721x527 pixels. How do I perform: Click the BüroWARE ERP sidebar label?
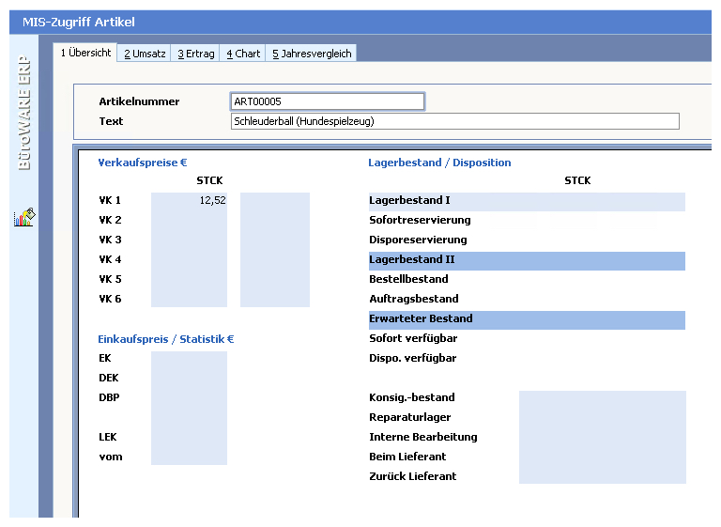(24, 113)
